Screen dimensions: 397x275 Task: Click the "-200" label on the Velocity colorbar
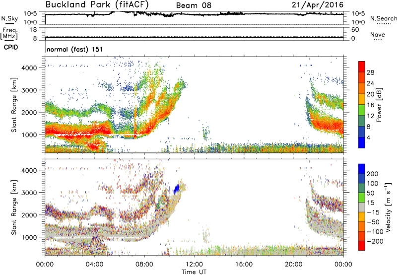(x=375, y=241)
